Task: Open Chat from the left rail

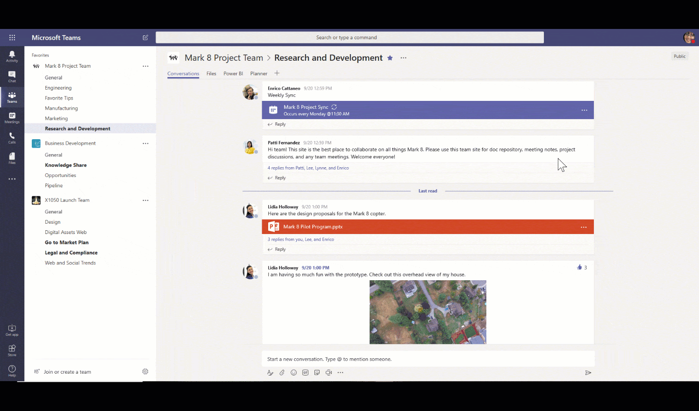Action: pyautogui.click(x=12, y=77)
